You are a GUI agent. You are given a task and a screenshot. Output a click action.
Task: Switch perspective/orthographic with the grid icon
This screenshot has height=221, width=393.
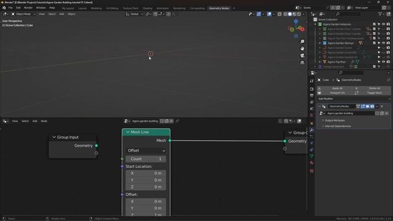(302, 63)
